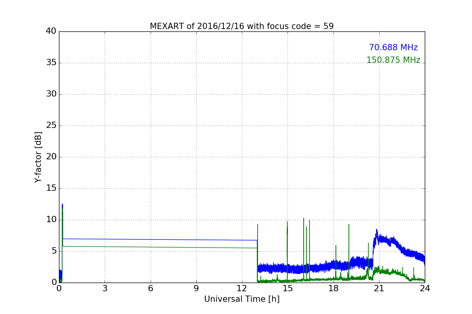Click the y-axis tick label '20'
The image size is (472, 314).
coord(52,157)
